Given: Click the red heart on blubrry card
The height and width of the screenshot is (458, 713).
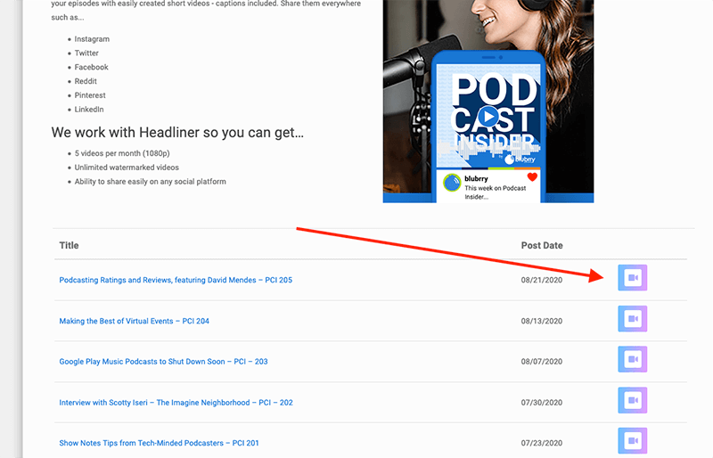Looking at the screenshot, I should click(x=532, y=176).
